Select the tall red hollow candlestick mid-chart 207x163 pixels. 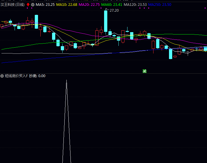[x=97, y=37]
